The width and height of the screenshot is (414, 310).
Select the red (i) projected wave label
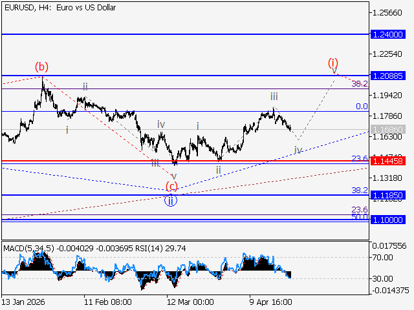332,63
